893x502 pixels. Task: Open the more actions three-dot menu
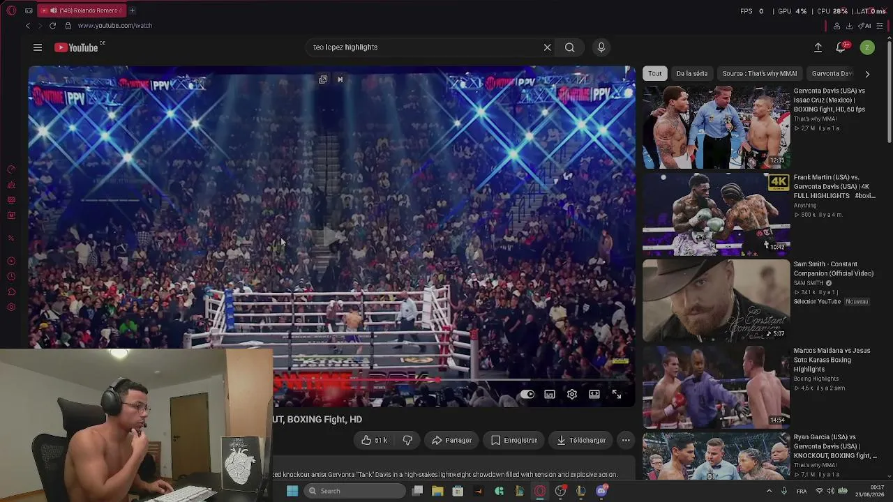pos(626,441)
